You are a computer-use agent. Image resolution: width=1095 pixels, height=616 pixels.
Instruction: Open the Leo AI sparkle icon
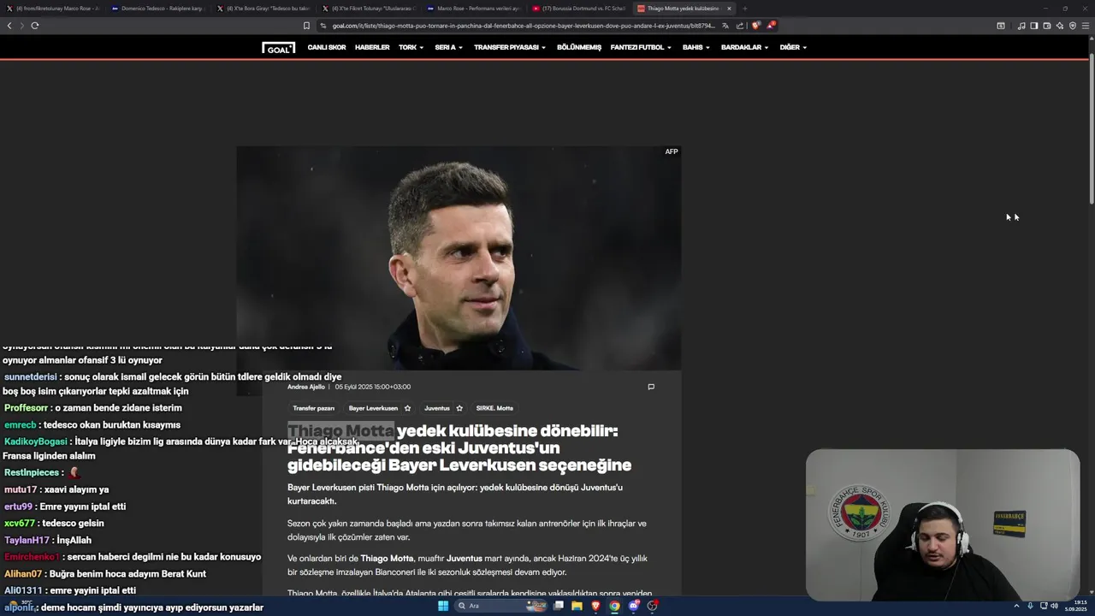[x=1060, y=26]
